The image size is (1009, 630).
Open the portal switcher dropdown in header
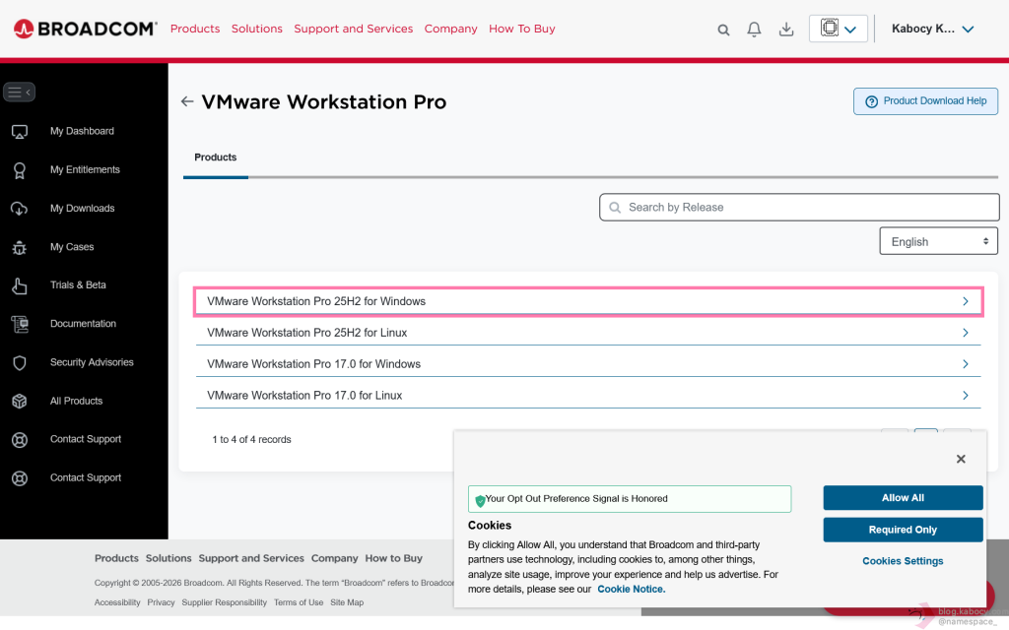(x=838, y=29)
